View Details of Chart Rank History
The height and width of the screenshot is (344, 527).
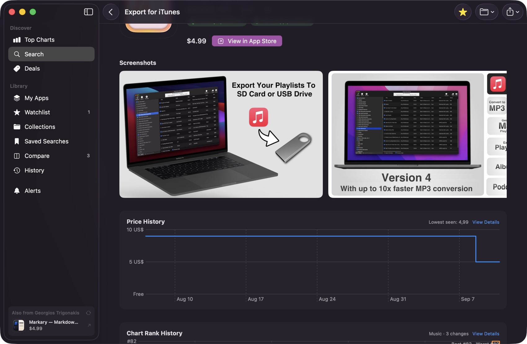(485, 334)
